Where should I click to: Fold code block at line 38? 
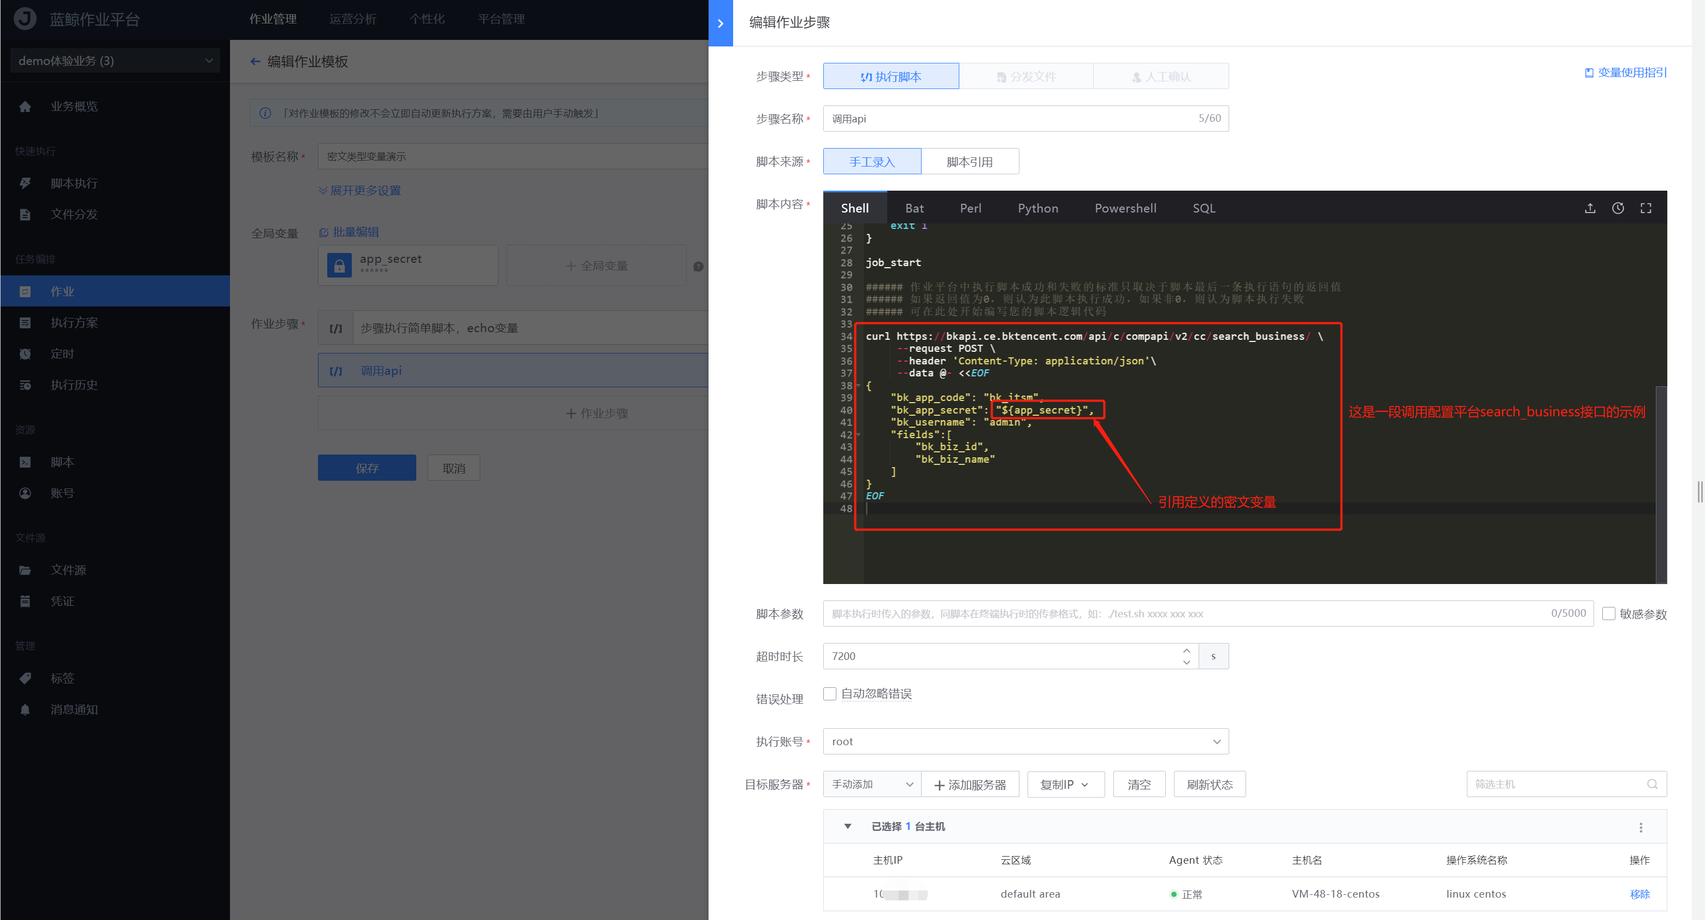858,385
